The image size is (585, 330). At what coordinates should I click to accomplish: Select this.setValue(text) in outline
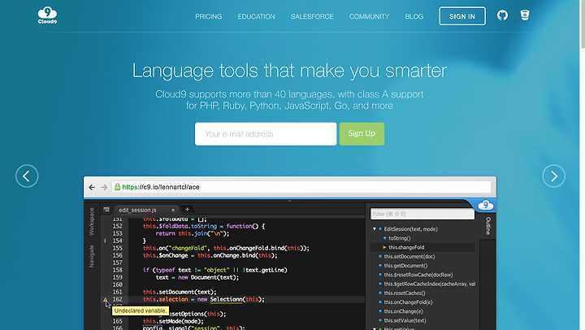tap(405, 320)
